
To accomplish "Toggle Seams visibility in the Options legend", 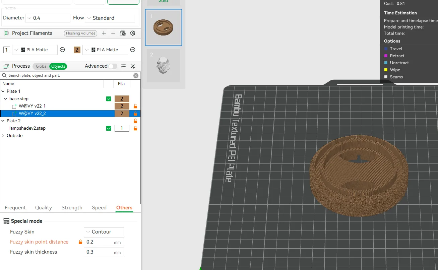I will [386, 77].
